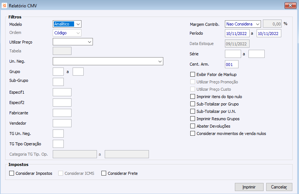Screen dimensions: 299x194
Task: Click the Data Estoque date field
Action: [237, 44]
